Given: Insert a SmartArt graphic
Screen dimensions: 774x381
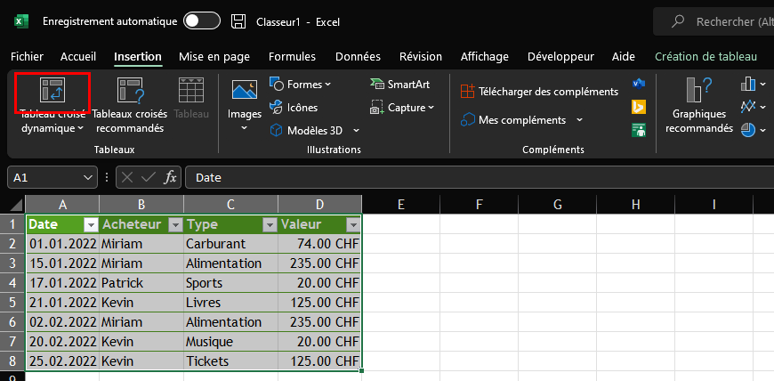Looking at the screenshot, I should [399, 85].
